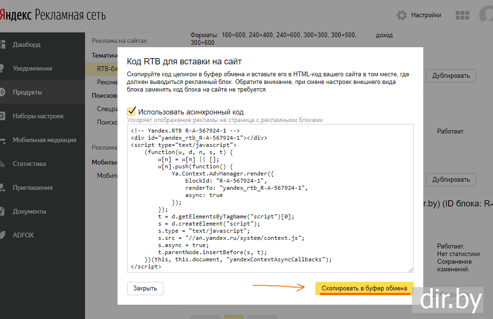Close the RTB code dialog
The width and height of the screenshot is (493, 319).
145,288
